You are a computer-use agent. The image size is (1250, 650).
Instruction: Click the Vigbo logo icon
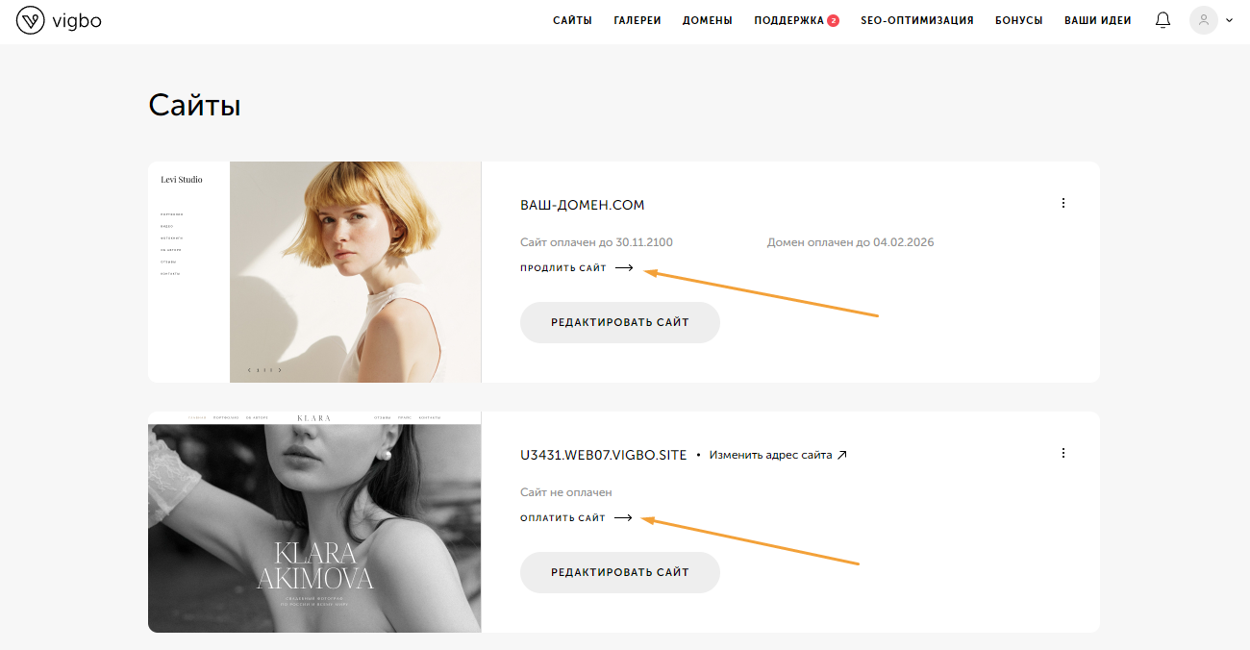[31, 20]
